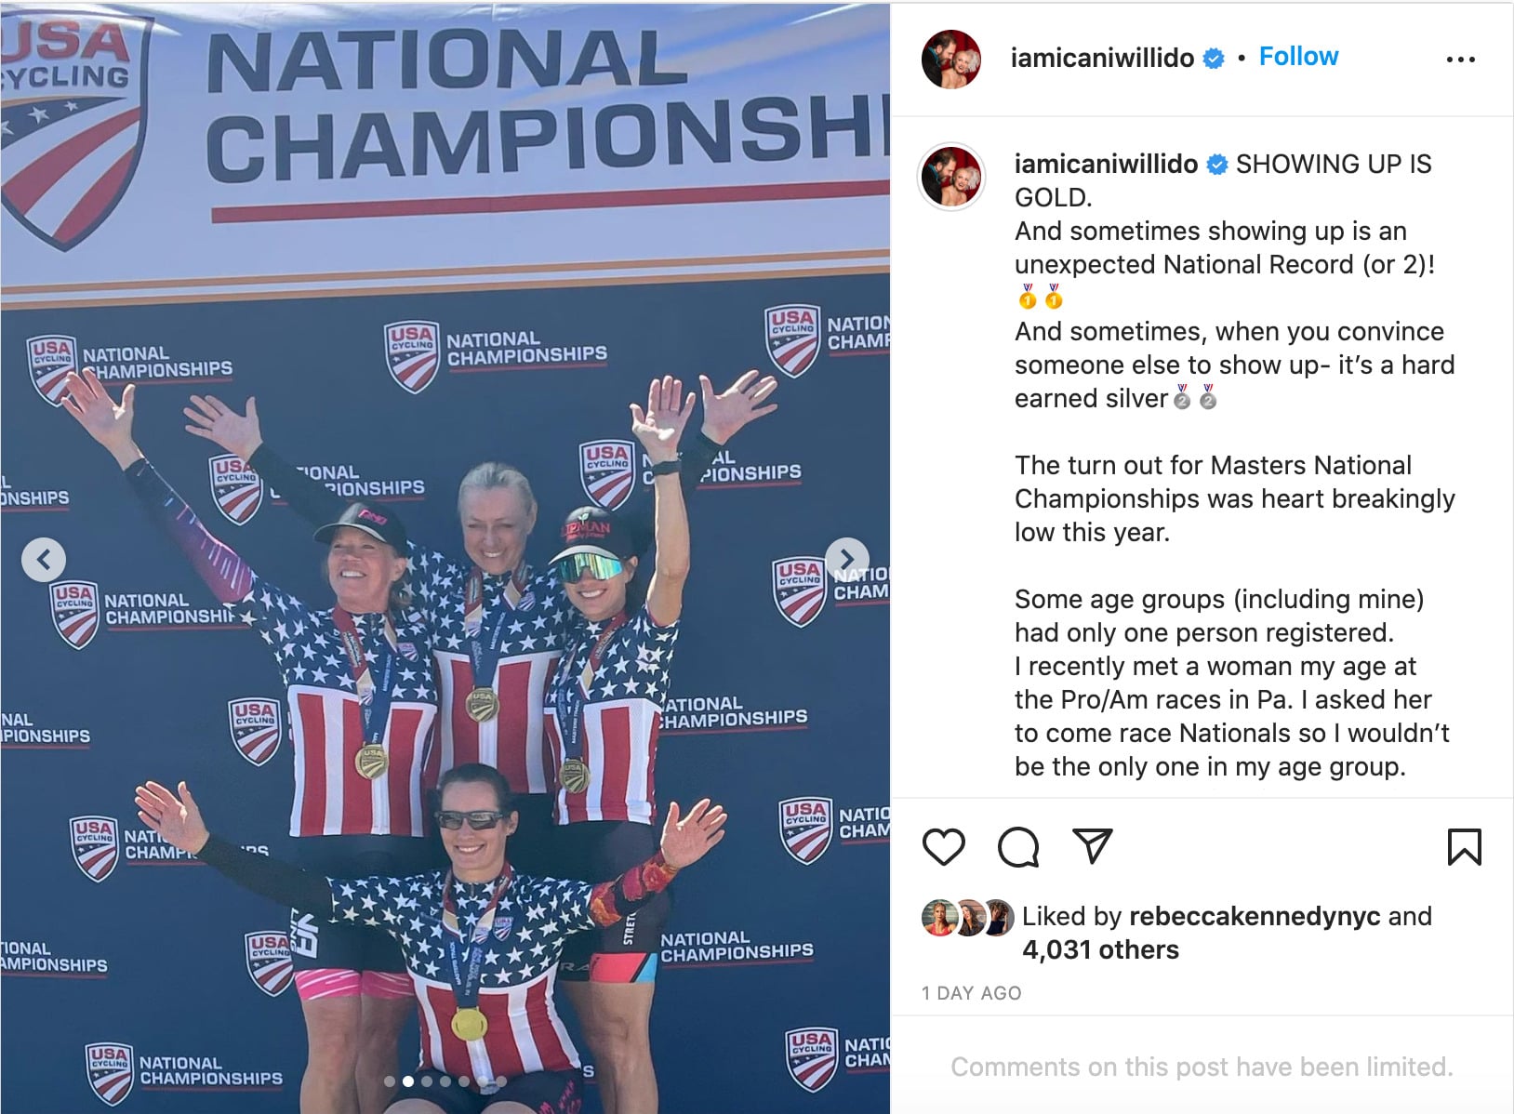1514x1114 pixels.
Task: Select the first carousel indicator dot
Action: pyautogui.click(x=390, y=1081)
